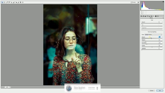Screen dimensions: 165x93
Task: Toggle full screen mode icon
Action: pyautogui.click(x=138, y=2)
